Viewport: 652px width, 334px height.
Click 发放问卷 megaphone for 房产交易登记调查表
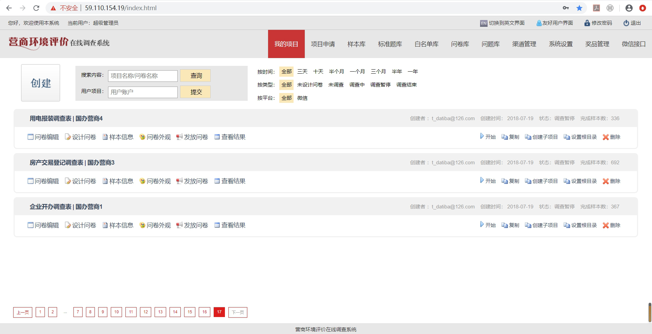[179, 181]
